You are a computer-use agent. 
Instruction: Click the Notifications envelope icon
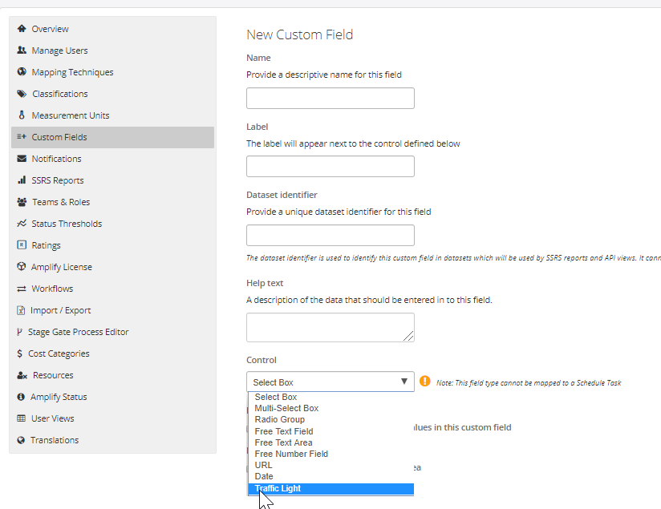pos(22,159)
